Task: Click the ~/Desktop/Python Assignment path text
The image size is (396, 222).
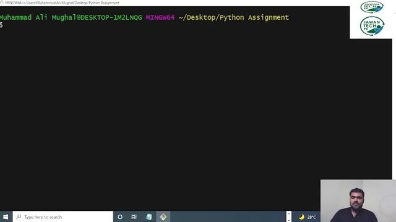Action: [234, 17]
